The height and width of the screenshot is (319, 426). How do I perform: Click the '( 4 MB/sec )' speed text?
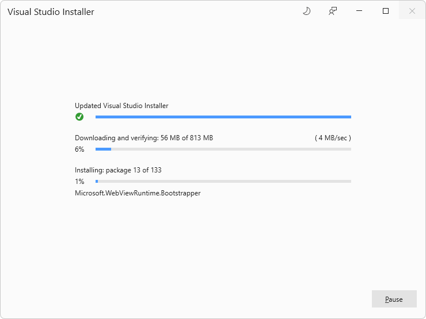(x=333, y=138)
